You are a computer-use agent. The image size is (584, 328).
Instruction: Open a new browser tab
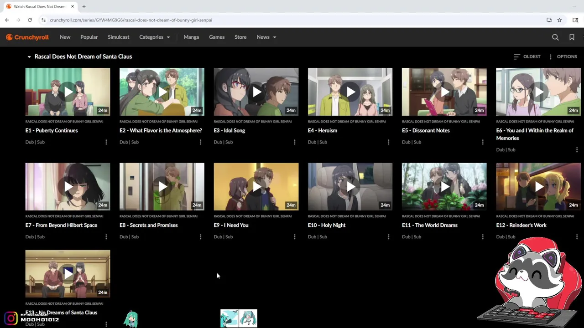coord(84,6)
